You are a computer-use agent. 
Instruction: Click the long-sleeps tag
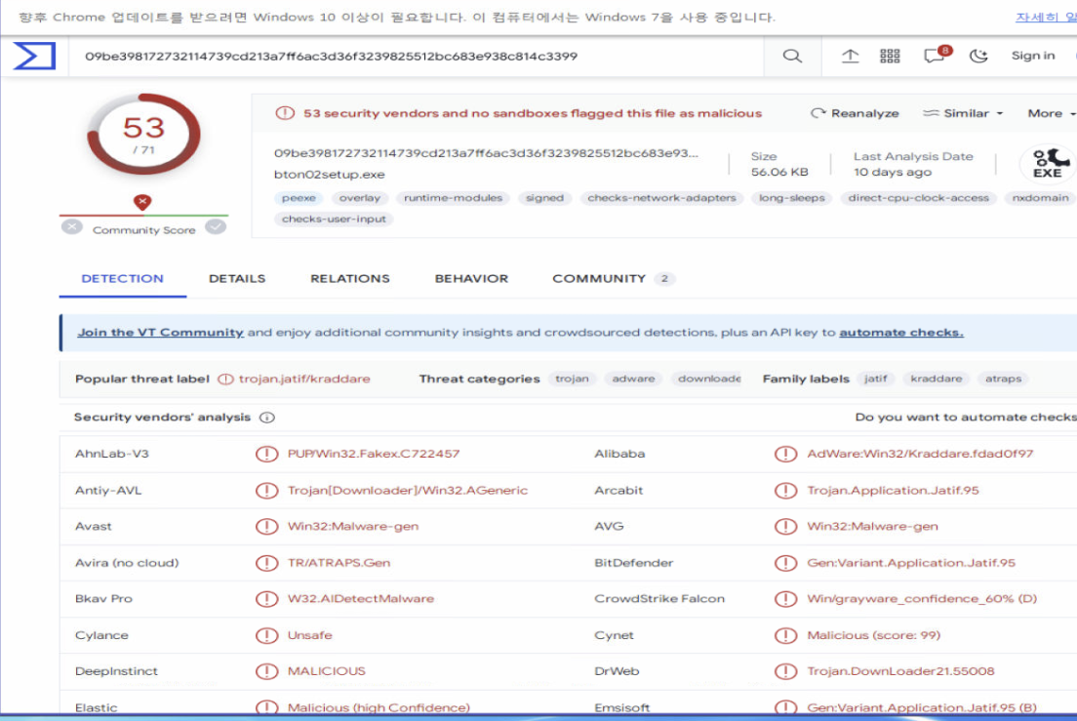point(791,198)
